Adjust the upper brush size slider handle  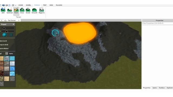coord(4,28)
